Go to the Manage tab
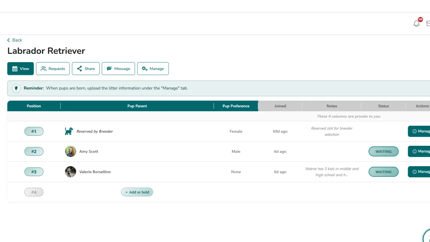 [153, 69]
